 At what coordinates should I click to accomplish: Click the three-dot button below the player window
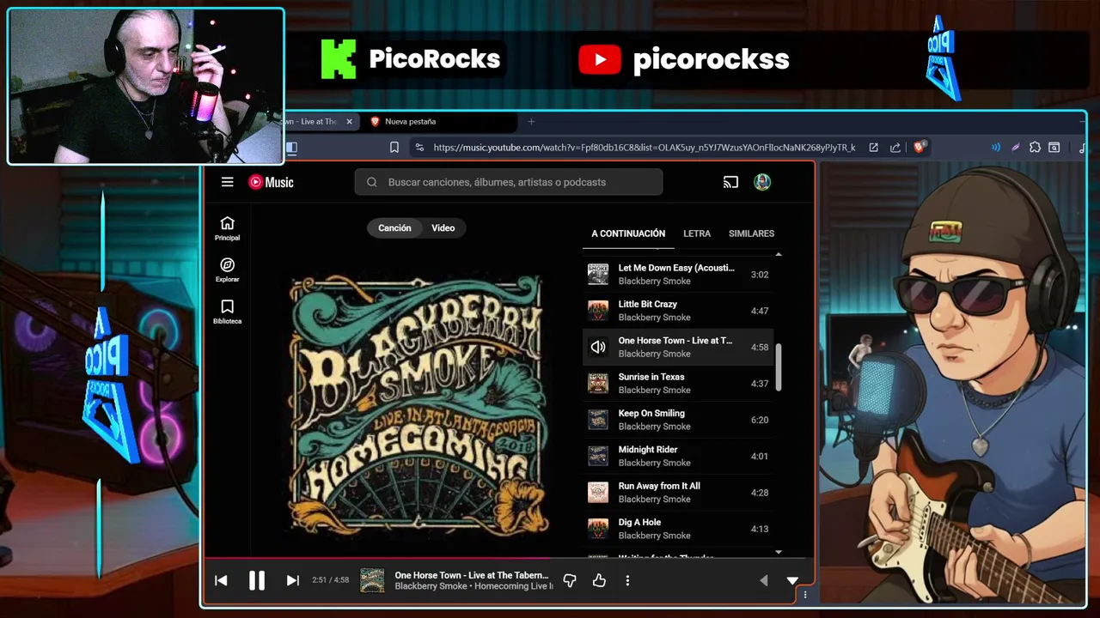click(x=805, y=594)
